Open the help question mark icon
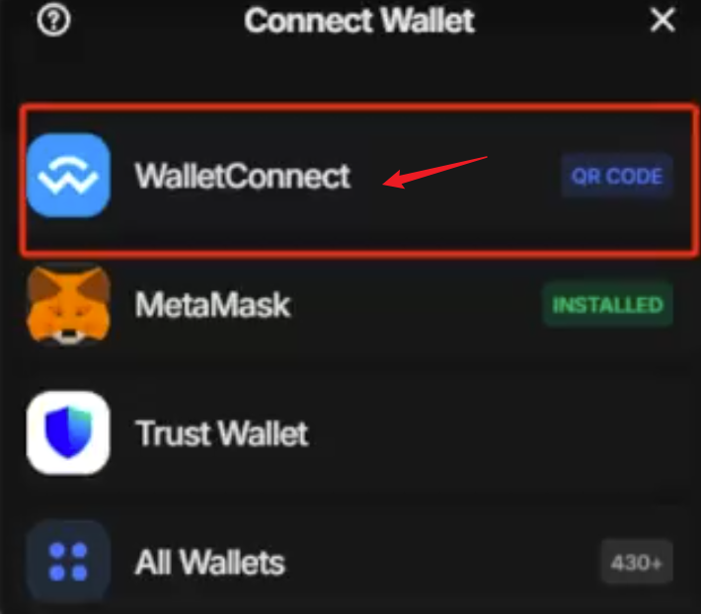Image resolution: width=701 pixels, height=614 pixels. click(x=53, y=20)
